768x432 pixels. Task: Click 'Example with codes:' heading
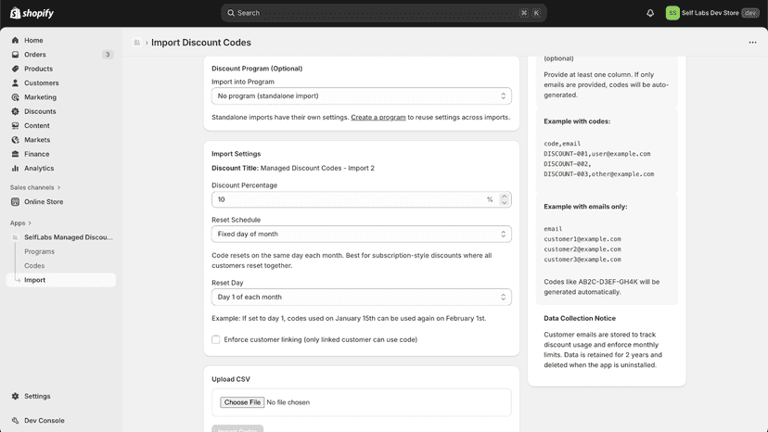577,121
